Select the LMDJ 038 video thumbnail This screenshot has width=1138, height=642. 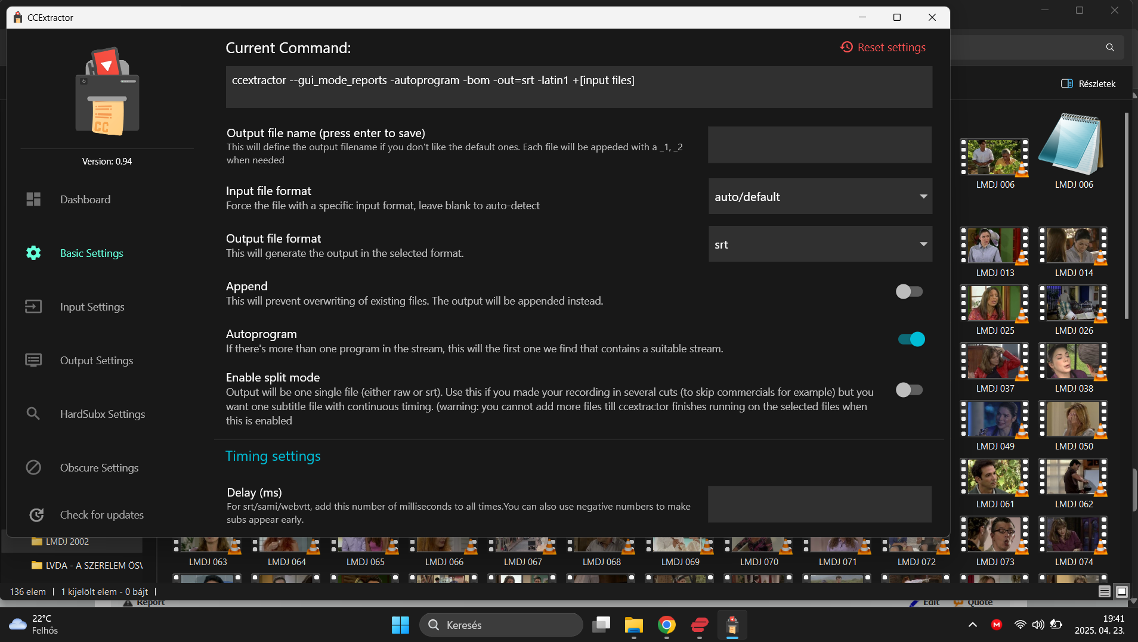coord(1074,361)
